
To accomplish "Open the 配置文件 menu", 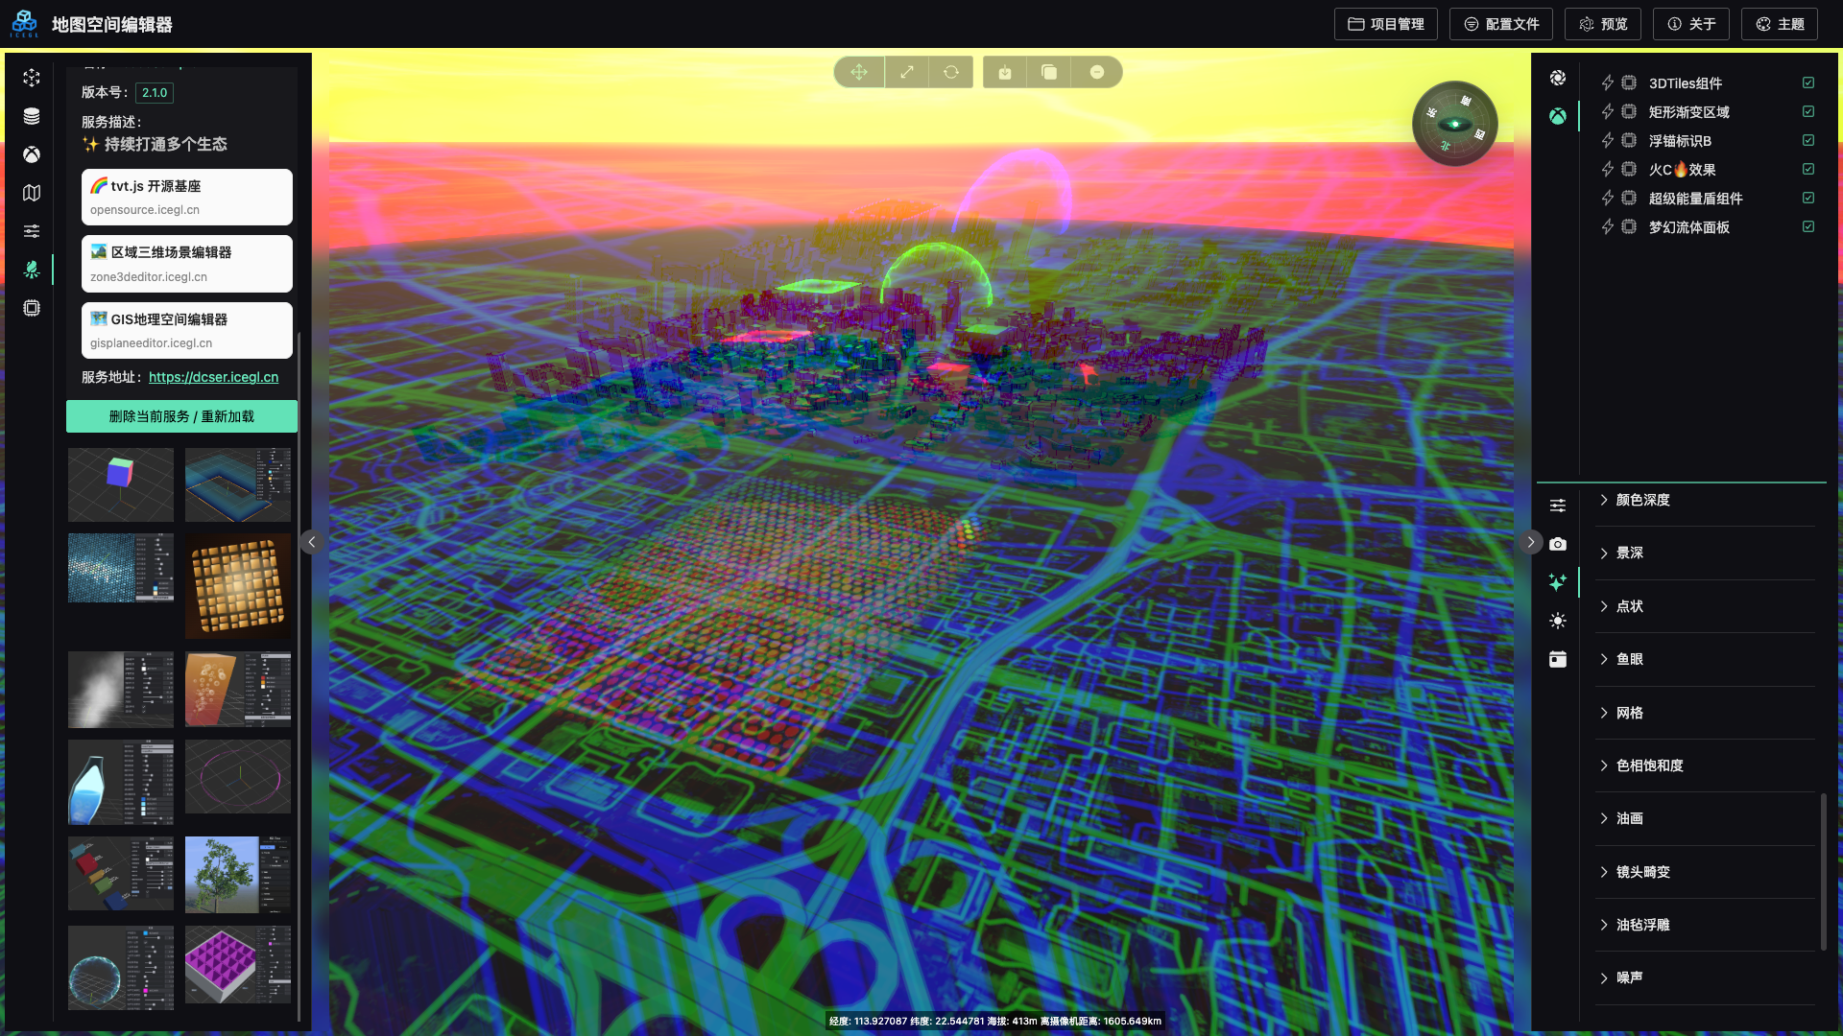I will click(x=1500, y=24).
